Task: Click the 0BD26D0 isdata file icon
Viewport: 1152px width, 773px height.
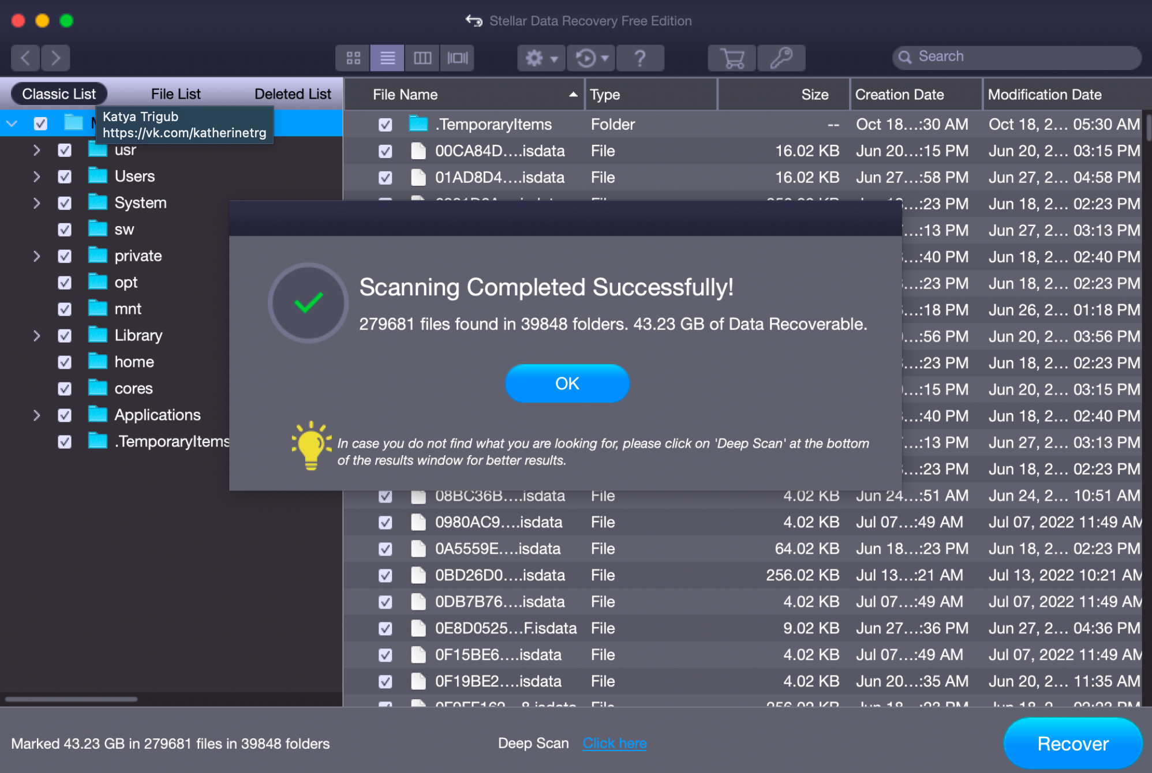Action: pos(418,575)
